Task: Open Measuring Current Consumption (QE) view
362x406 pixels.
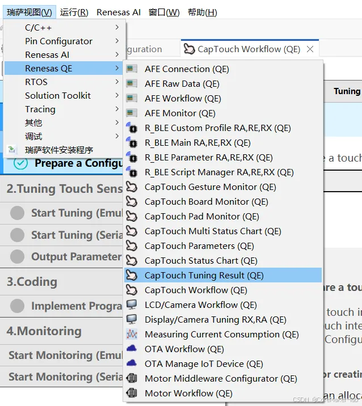Action: tap(223, 335)
